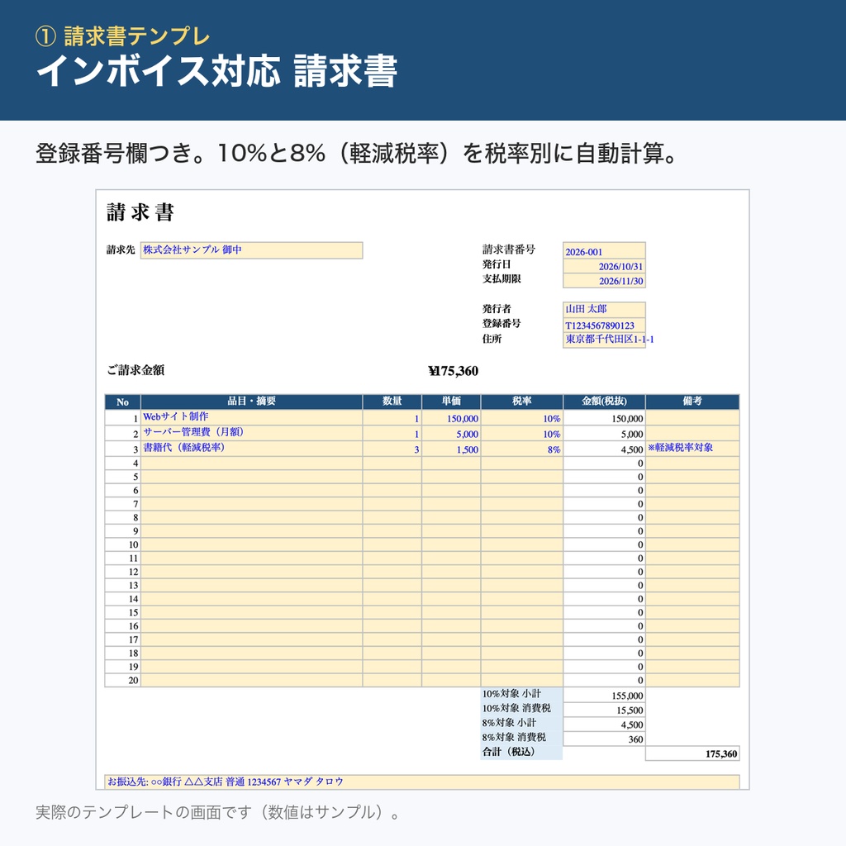Click unit price 5,000 in row 2
Viewport: 846px width, 846px height.
451,434
